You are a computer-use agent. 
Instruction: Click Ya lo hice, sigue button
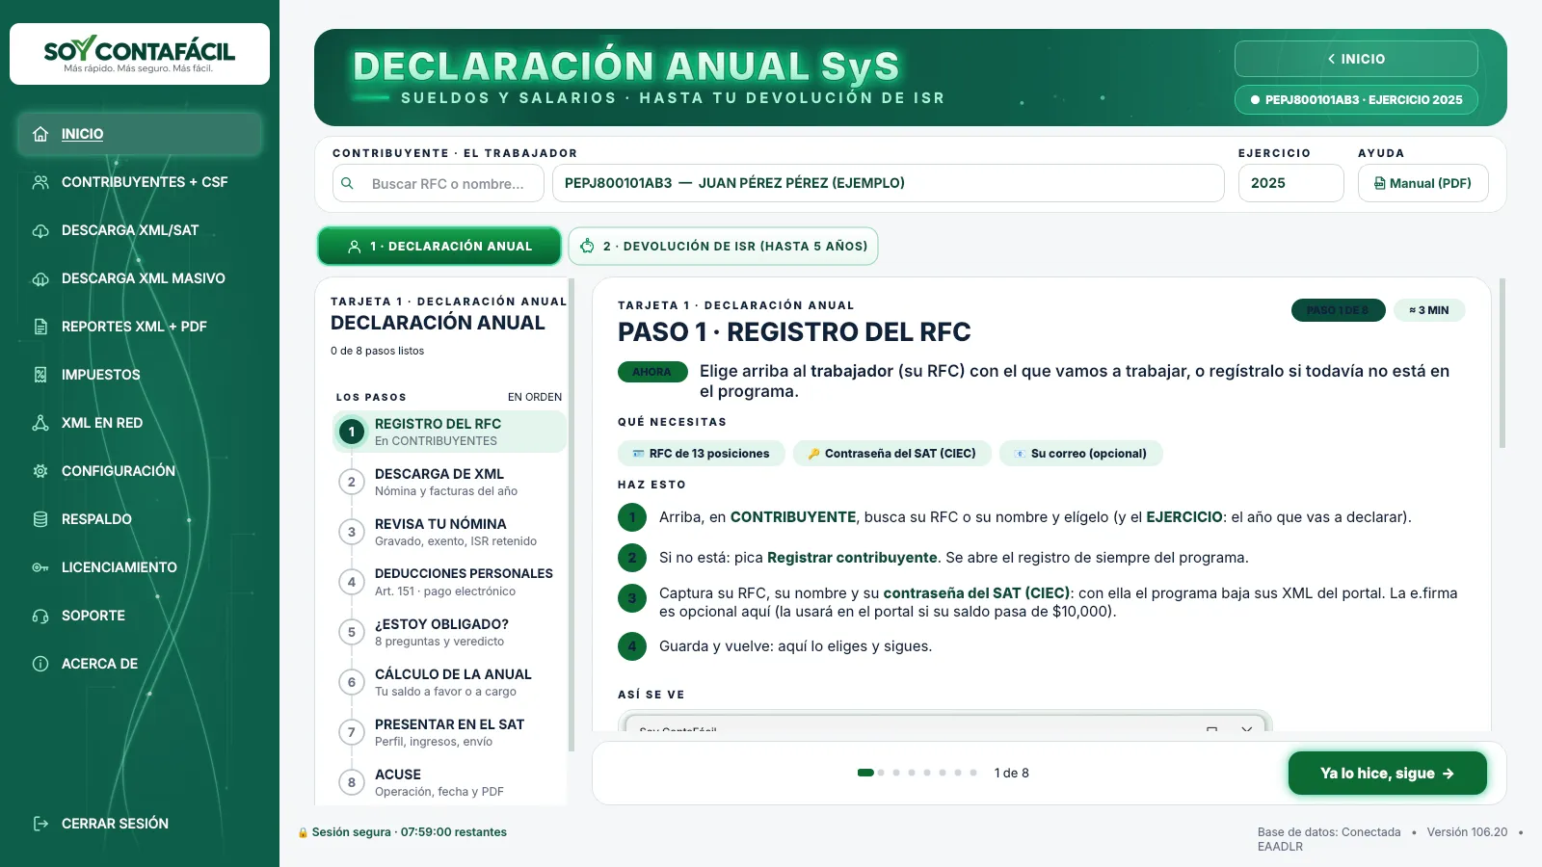(x=1388, y=774)
